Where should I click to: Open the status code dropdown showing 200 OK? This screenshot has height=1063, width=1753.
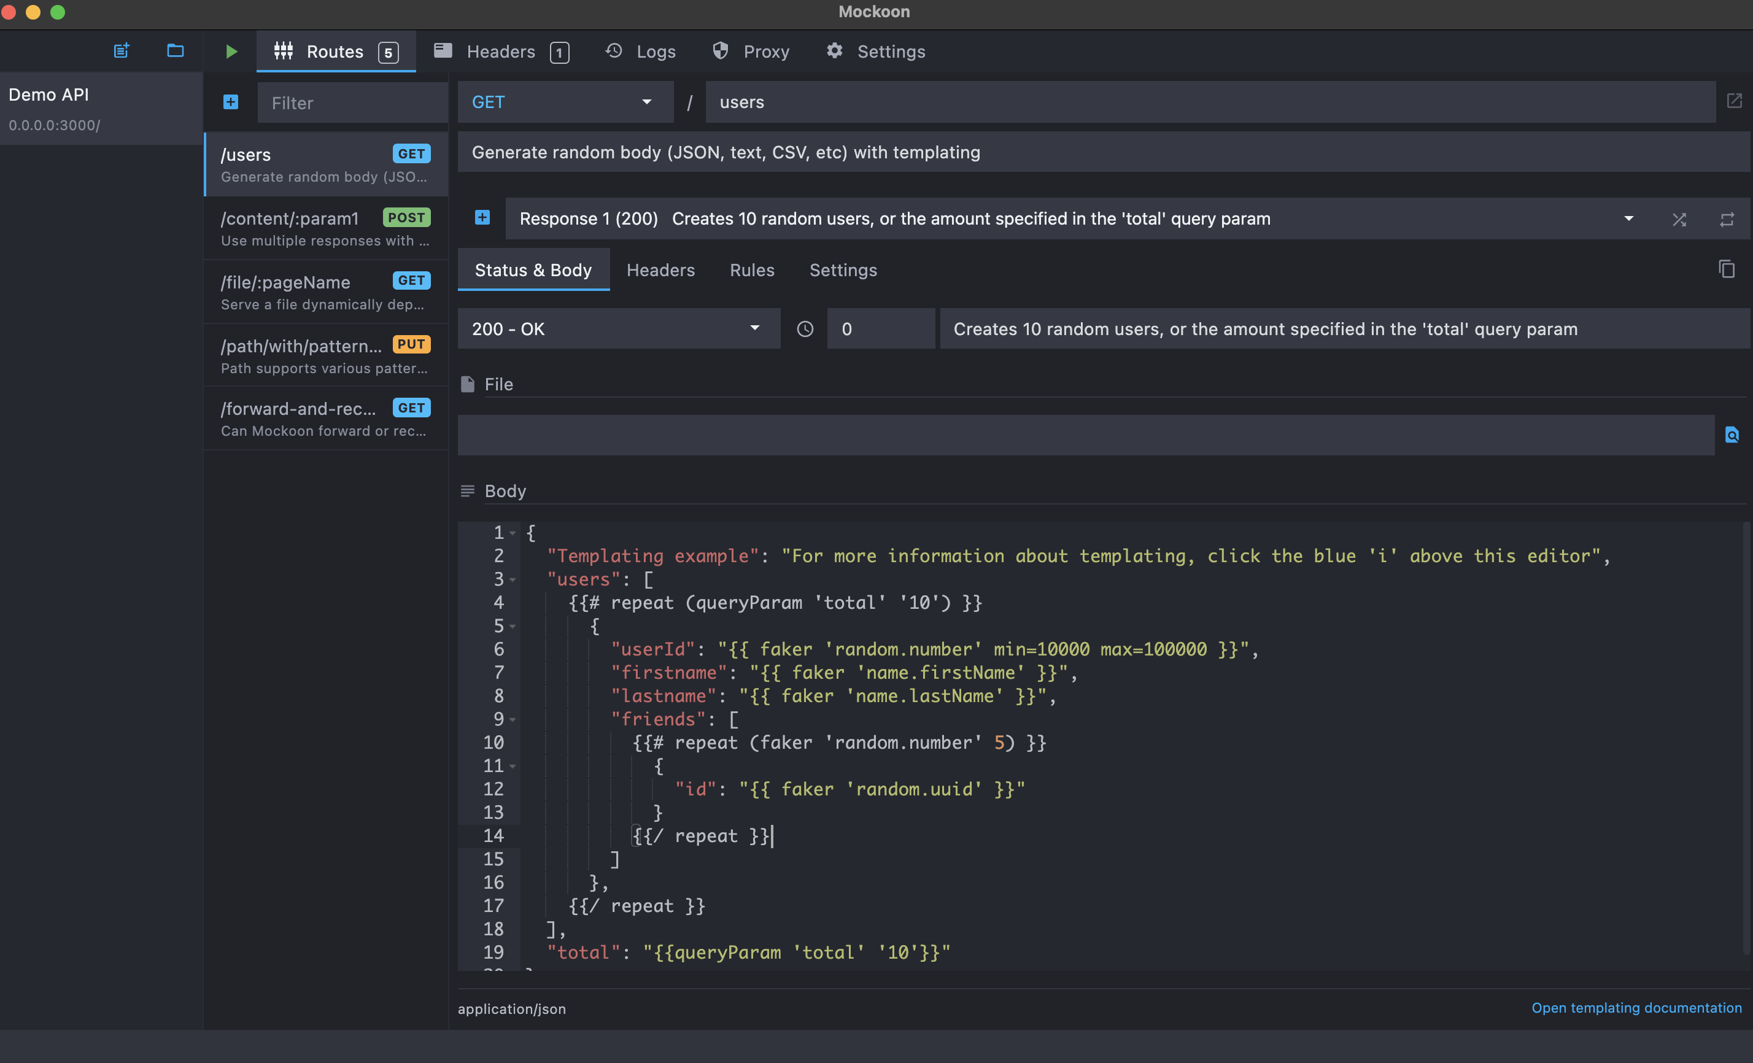coord(618,329)
